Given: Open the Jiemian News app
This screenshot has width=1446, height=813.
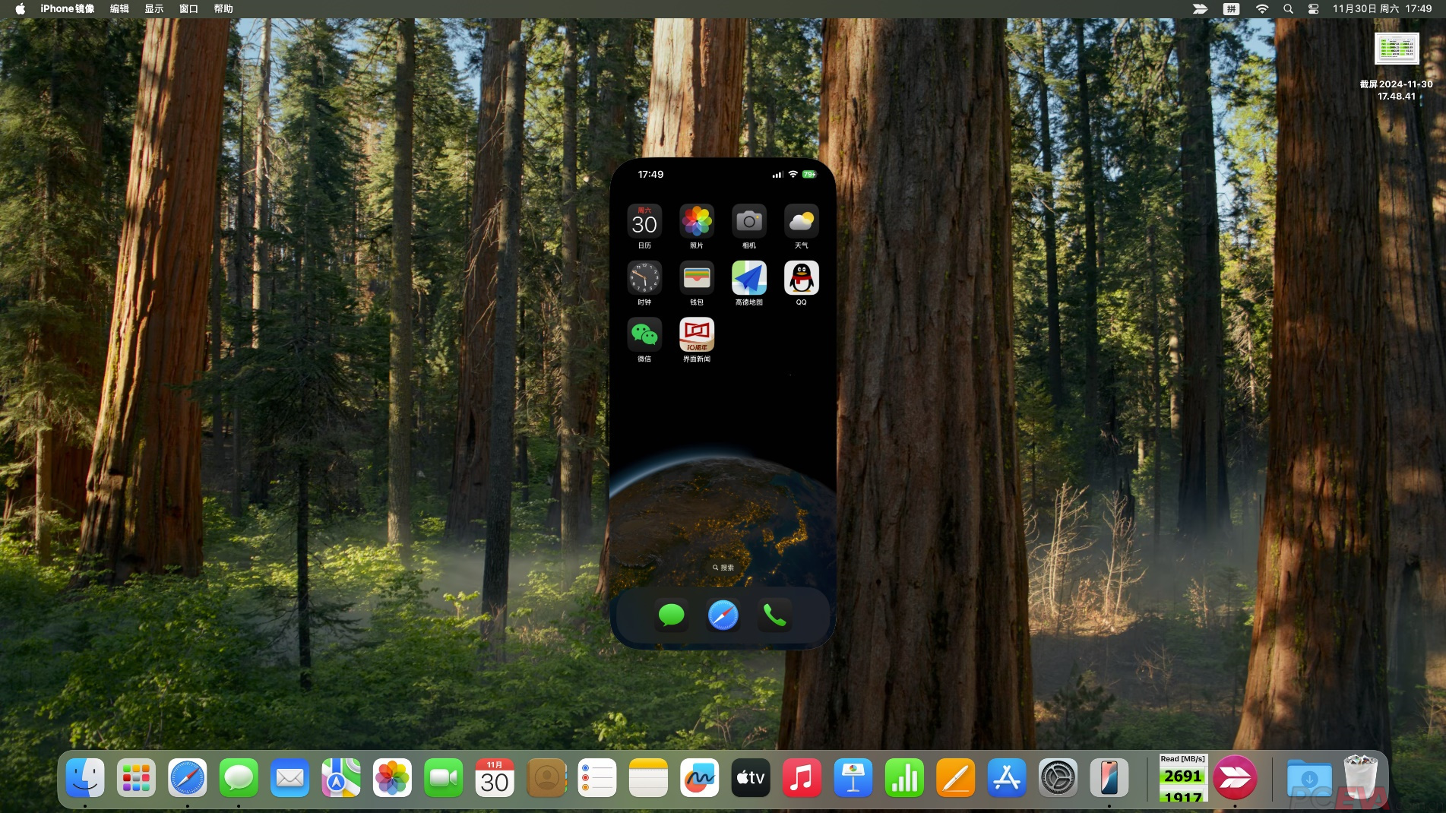Looking at the screenshot, I should pos(696,335).
